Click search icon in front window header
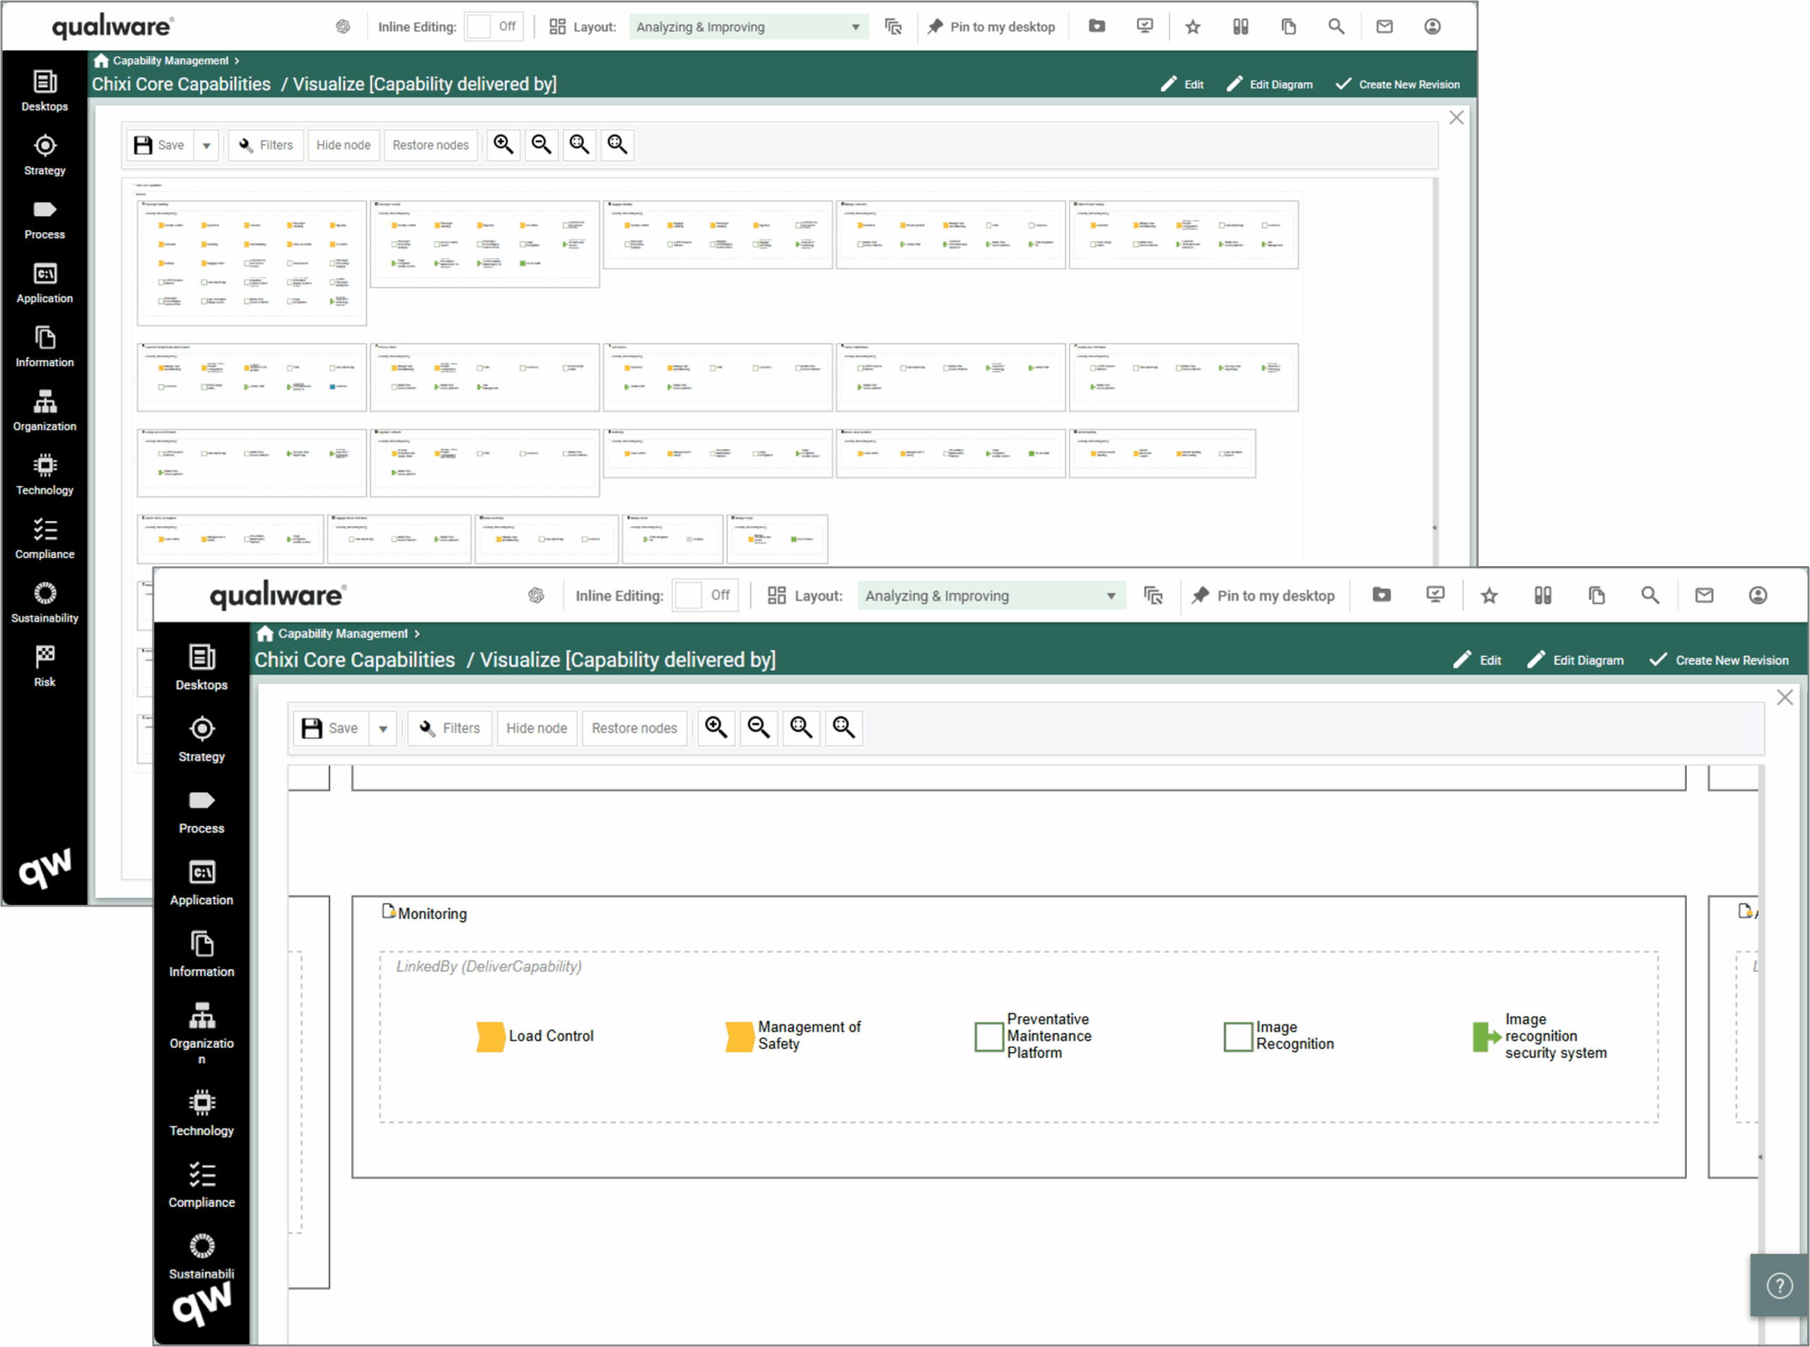 click(1650, 595)
